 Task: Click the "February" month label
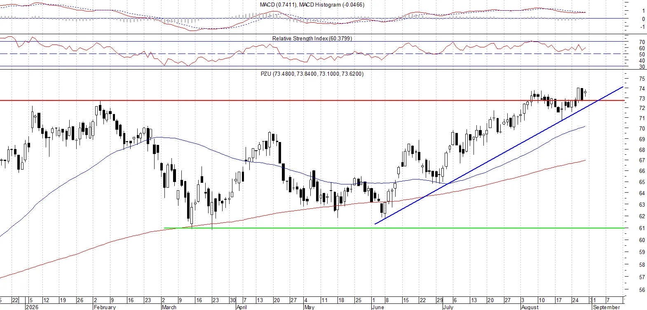point(105,307)
